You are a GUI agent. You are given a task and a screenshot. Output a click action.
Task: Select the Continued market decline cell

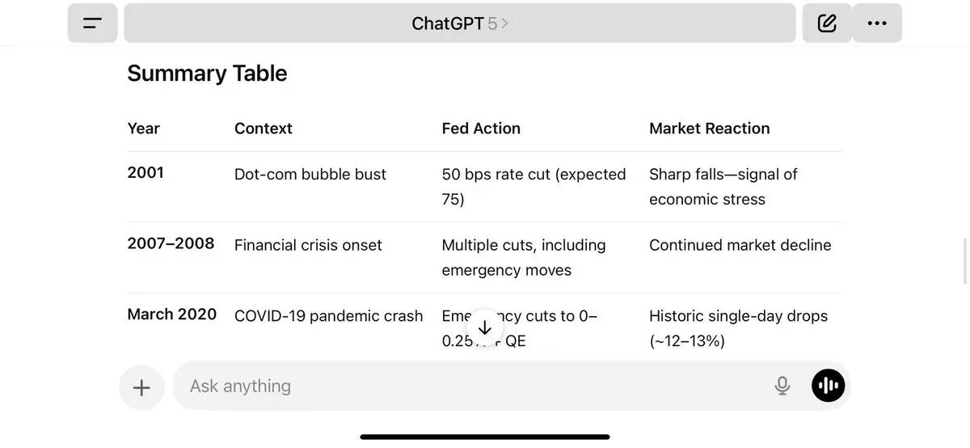point(740,245)
